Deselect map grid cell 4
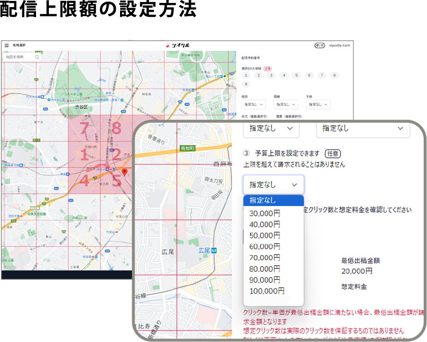This screenshot has width=427, height=342. point(84,180)
